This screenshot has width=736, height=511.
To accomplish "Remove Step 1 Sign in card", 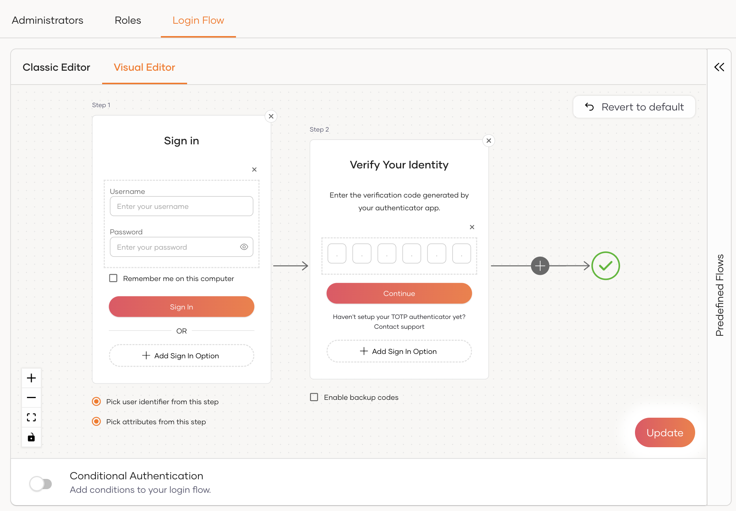I will (x=271, y=117).
